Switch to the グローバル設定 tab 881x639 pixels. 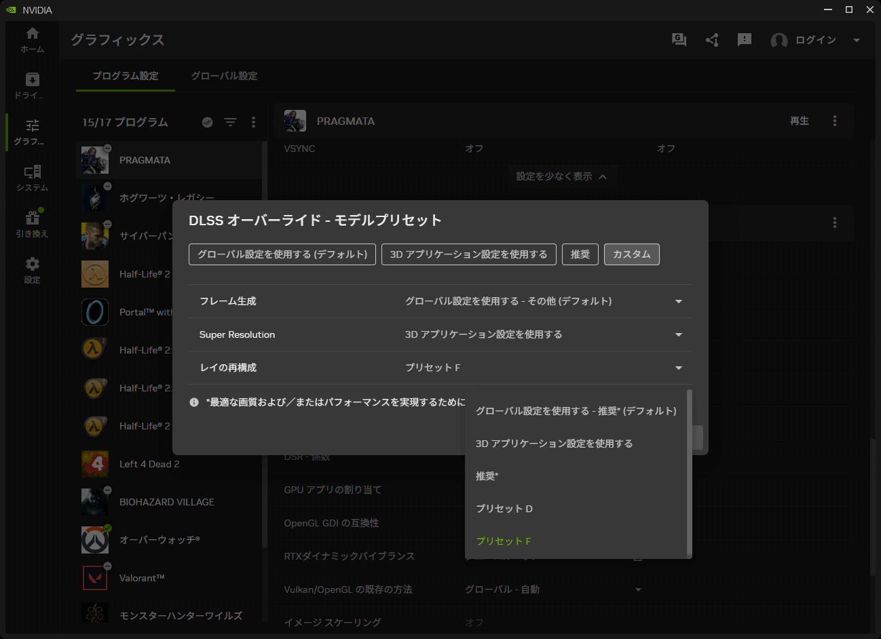coord(224,76)
